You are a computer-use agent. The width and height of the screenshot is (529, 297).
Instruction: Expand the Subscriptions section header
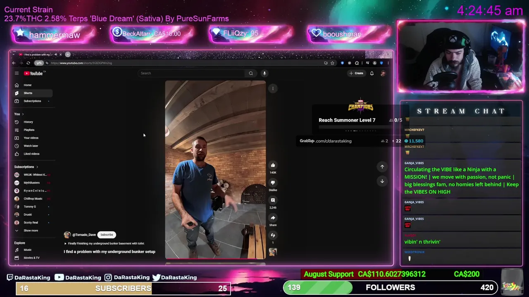(x=26, y=167)
